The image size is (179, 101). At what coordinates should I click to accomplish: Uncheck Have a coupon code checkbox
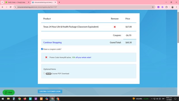[x=42, y=49]
